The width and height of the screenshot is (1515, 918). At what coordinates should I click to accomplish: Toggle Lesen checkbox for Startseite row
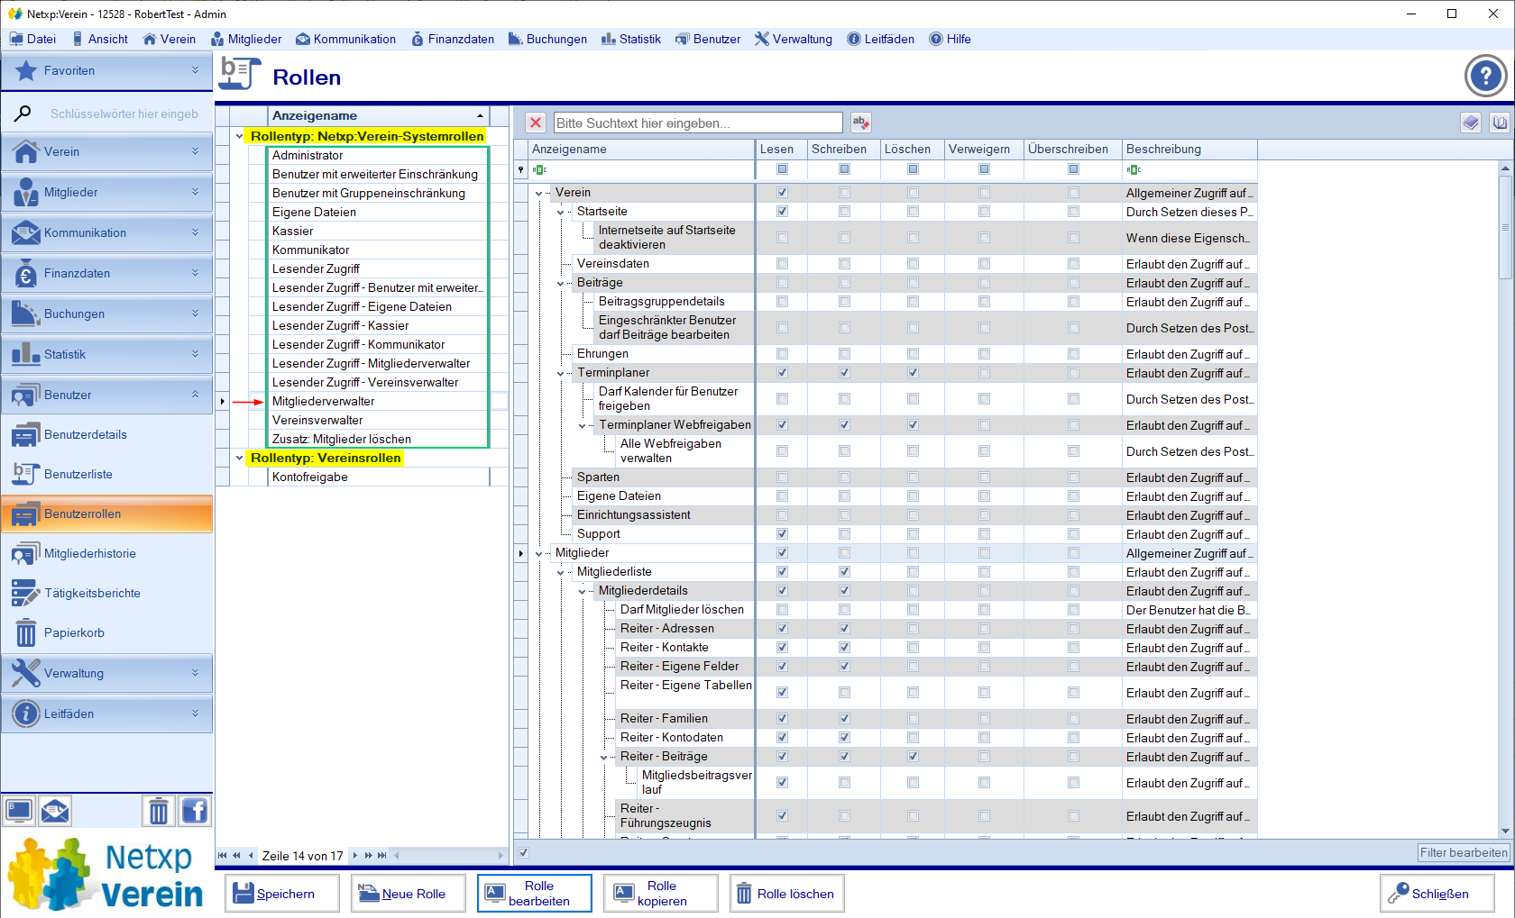click(782, 212)
